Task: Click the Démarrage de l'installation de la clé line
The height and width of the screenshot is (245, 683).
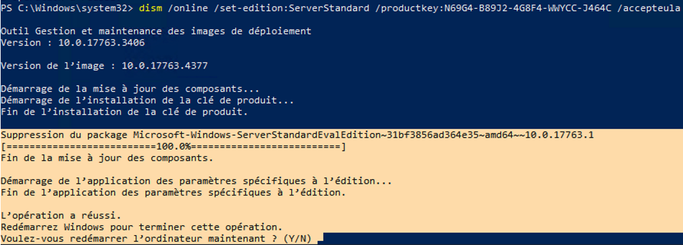Action: [148, 101]
